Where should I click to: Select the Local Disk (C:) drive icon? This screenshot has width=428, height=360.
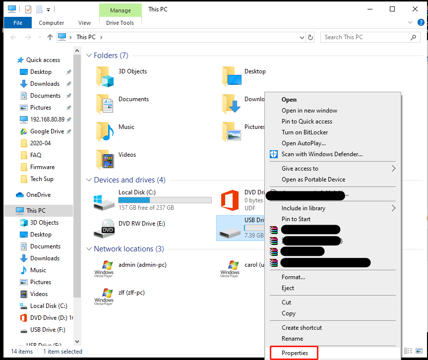pos(104,201)
